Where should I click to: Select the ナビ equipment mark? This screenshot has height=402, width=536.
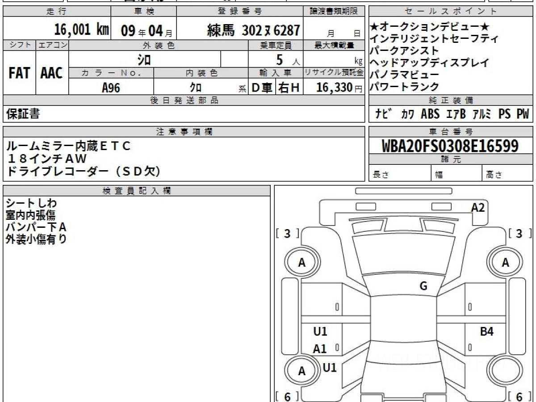point(384,114)
